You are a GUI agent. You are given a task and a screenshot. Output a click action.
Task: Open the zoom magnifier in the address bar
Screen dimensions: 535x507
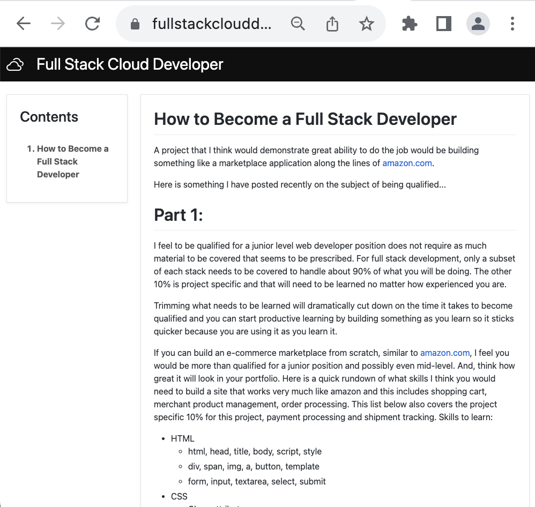click(x=298, y=24)
